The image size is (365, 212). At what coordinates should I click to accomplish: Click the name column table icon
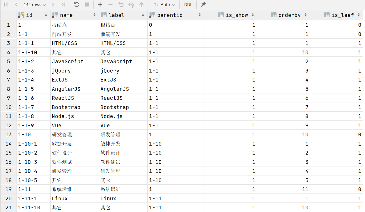(55, 15)
